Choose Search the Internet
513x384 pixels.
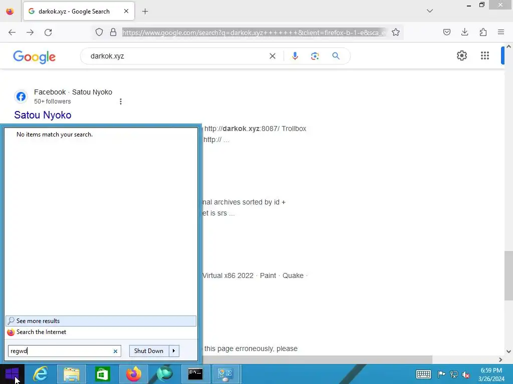101,332
